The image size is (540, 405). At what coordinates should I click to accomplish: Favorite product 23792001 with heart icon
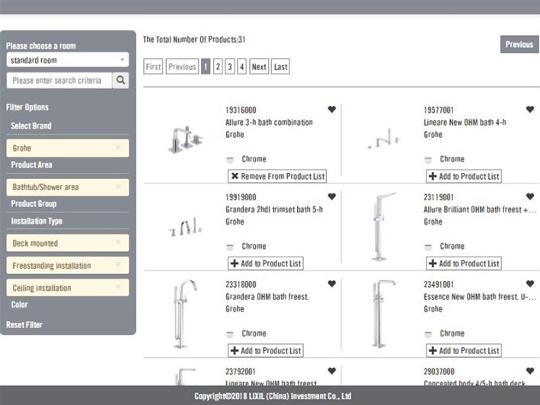(x=331, y=371)
